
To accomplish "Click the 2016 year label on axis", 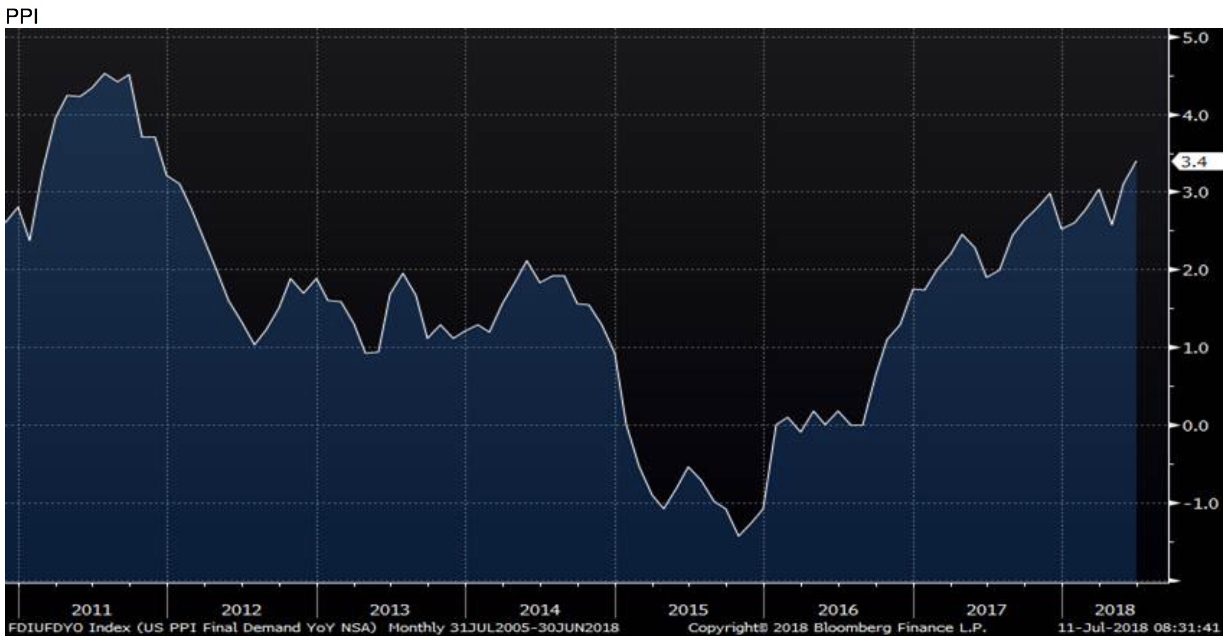I will coord(837,609).
